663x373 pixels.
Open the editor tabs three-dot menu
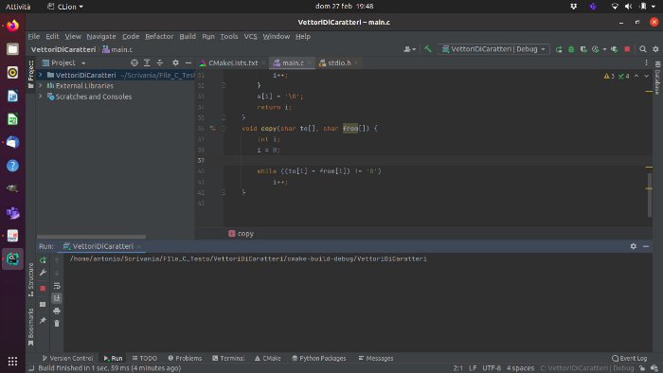(646, 62)
